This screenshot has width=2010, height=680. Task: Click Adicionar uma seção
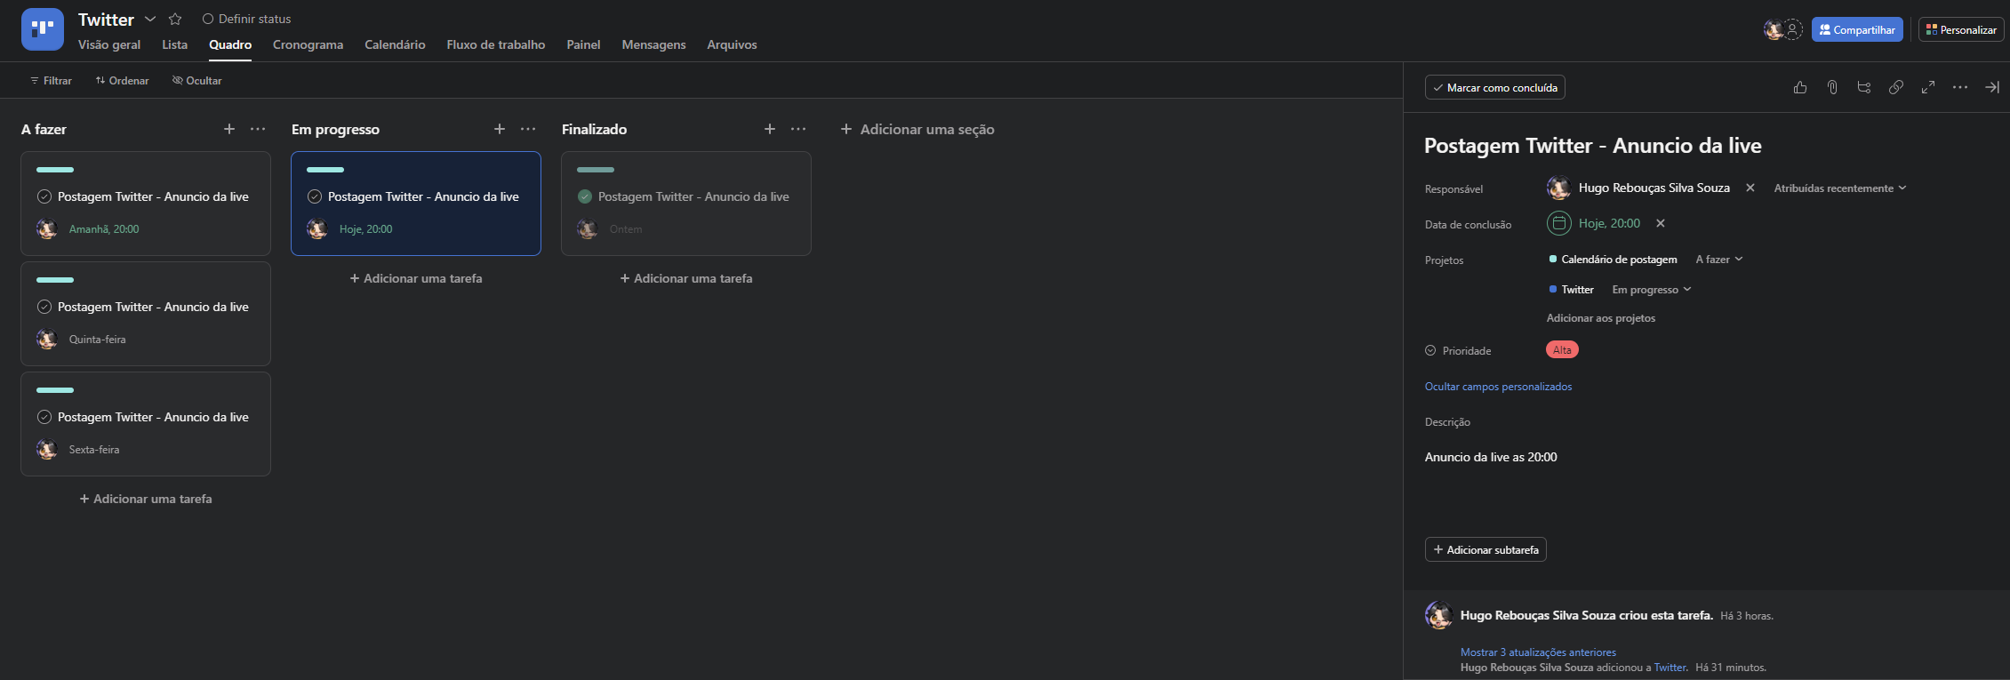(917, 129)
